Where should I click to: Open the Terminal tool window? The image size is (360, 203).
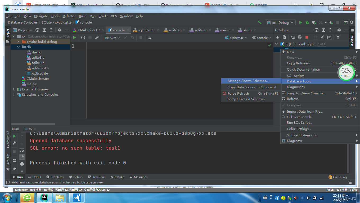[x=96, y=177]
